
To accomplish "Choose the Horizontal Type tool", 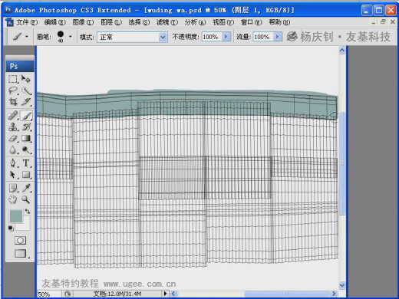I will coord(26,163).
